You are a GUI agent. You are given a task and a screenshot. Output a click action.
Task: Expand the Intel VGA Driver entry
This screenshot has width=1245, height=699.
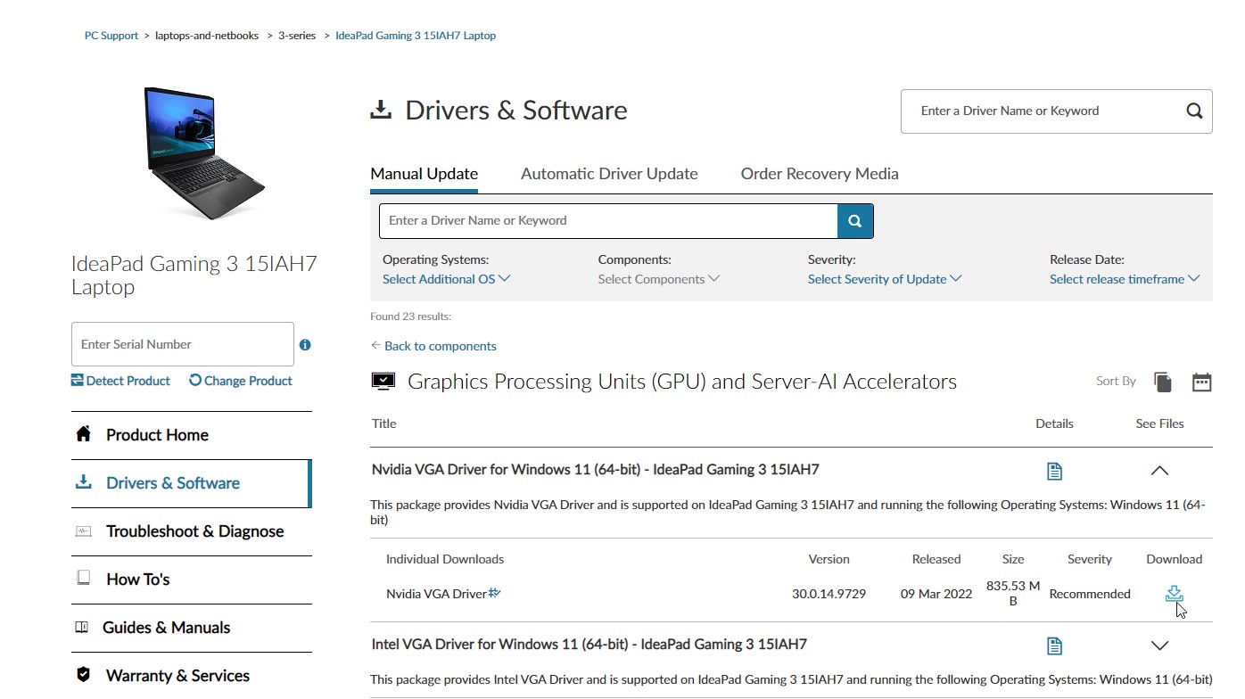(1159, 645)
